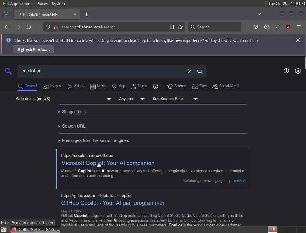Open the Auto-detect (en-US) language dropdown
This screenshot has height=233, width=306.
click(x=63, y=99)
